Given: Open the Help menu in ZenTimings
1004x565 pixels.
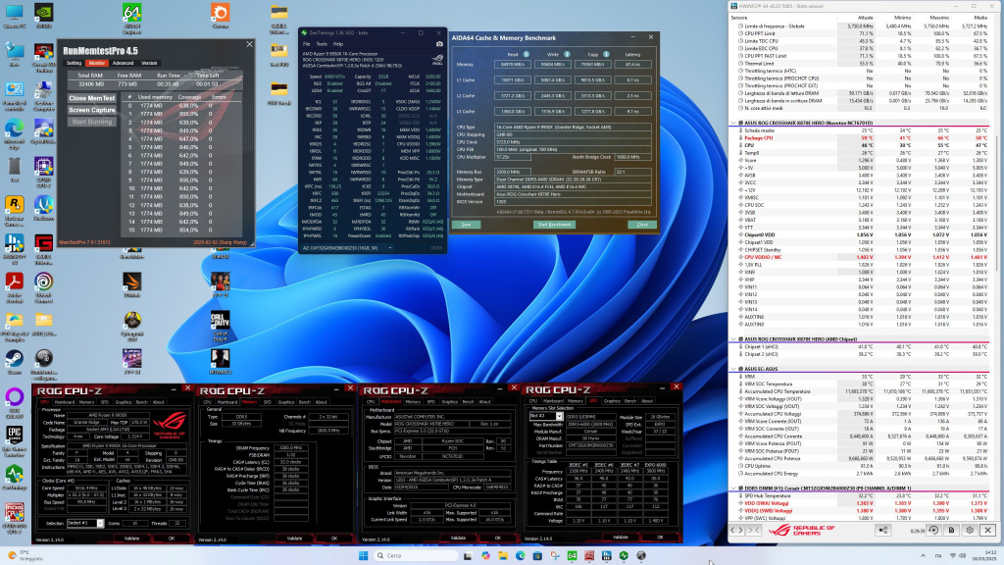Looking at the screenshot, I should tap(338, 44).
